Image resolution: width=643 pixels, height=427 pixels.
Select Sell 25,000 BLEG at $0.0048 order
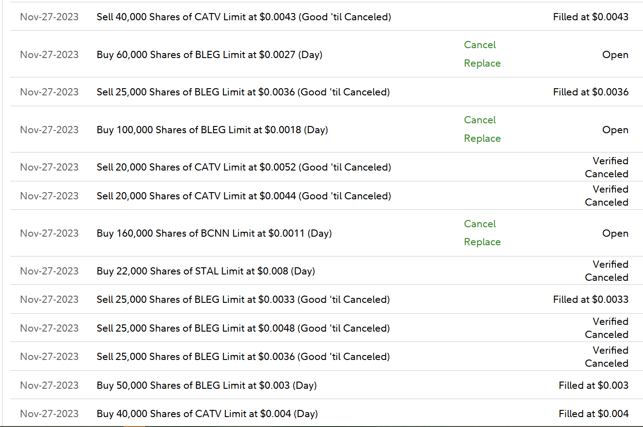[243, 328]
